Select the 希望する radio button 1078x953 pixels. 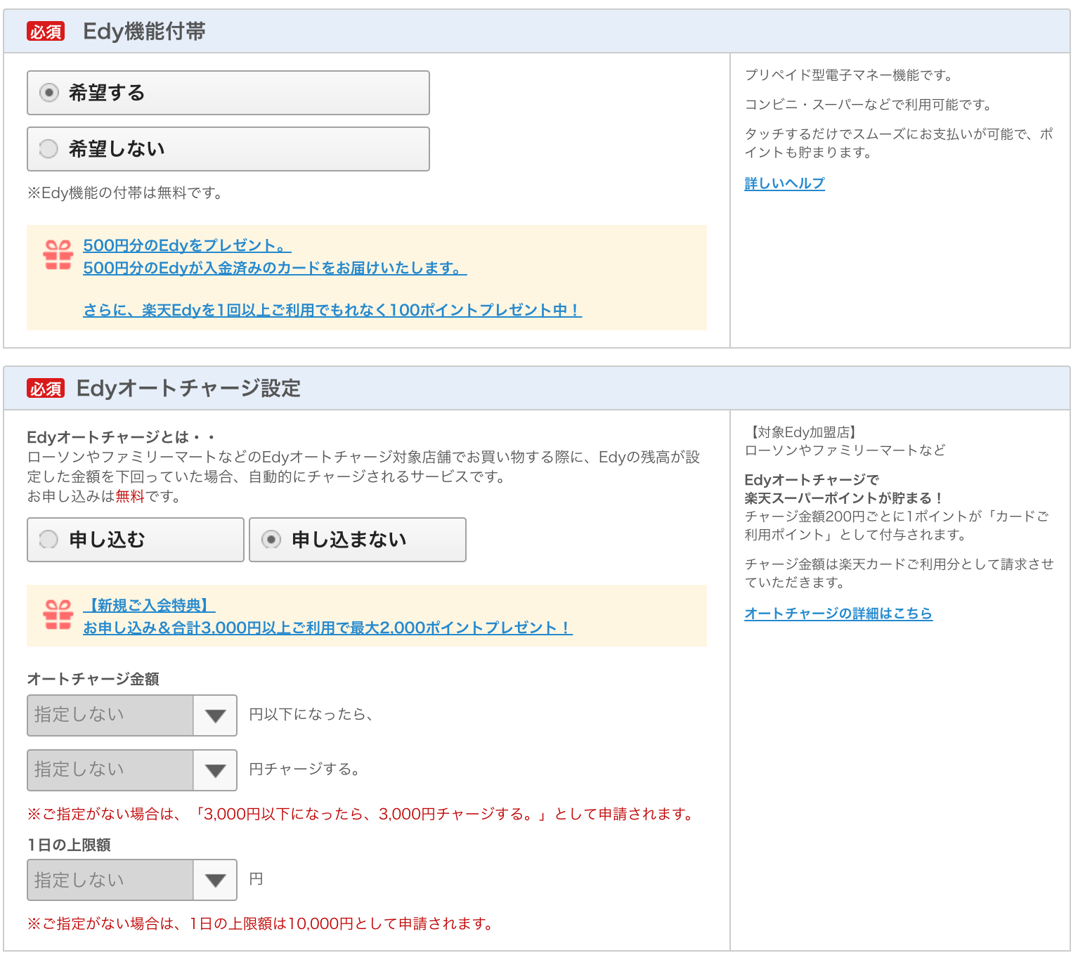click(228, 93)
